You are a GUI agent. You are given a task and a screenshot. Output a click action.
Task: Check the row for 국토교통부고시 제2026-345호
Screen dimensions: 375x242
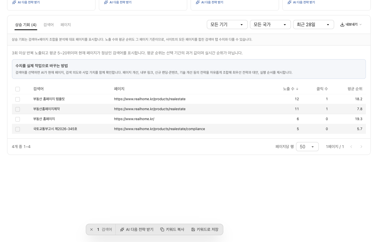click(x=18, y=129)
